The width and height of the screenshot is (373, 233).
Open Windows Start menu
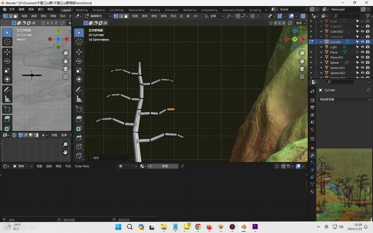[x=118, y=227]
